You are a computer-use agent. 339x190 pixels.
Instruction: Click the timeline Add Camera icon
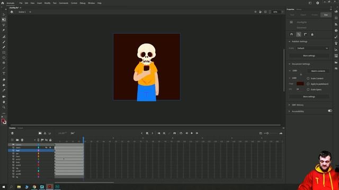pyautogui.click(x=40, y=134)
